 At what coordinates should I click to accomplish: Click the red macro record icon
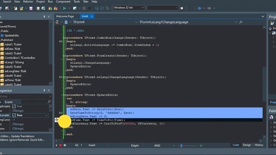click(60, 146)
